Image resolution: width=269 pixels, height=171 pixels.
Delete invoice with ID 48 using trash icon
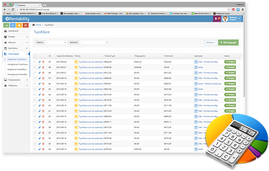tap(43, 67)
